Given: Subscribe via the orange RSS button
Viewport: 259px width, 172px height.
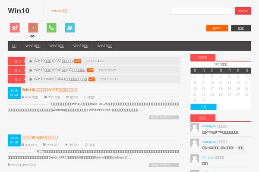Looking at the screenshot, I should [217, 28].
